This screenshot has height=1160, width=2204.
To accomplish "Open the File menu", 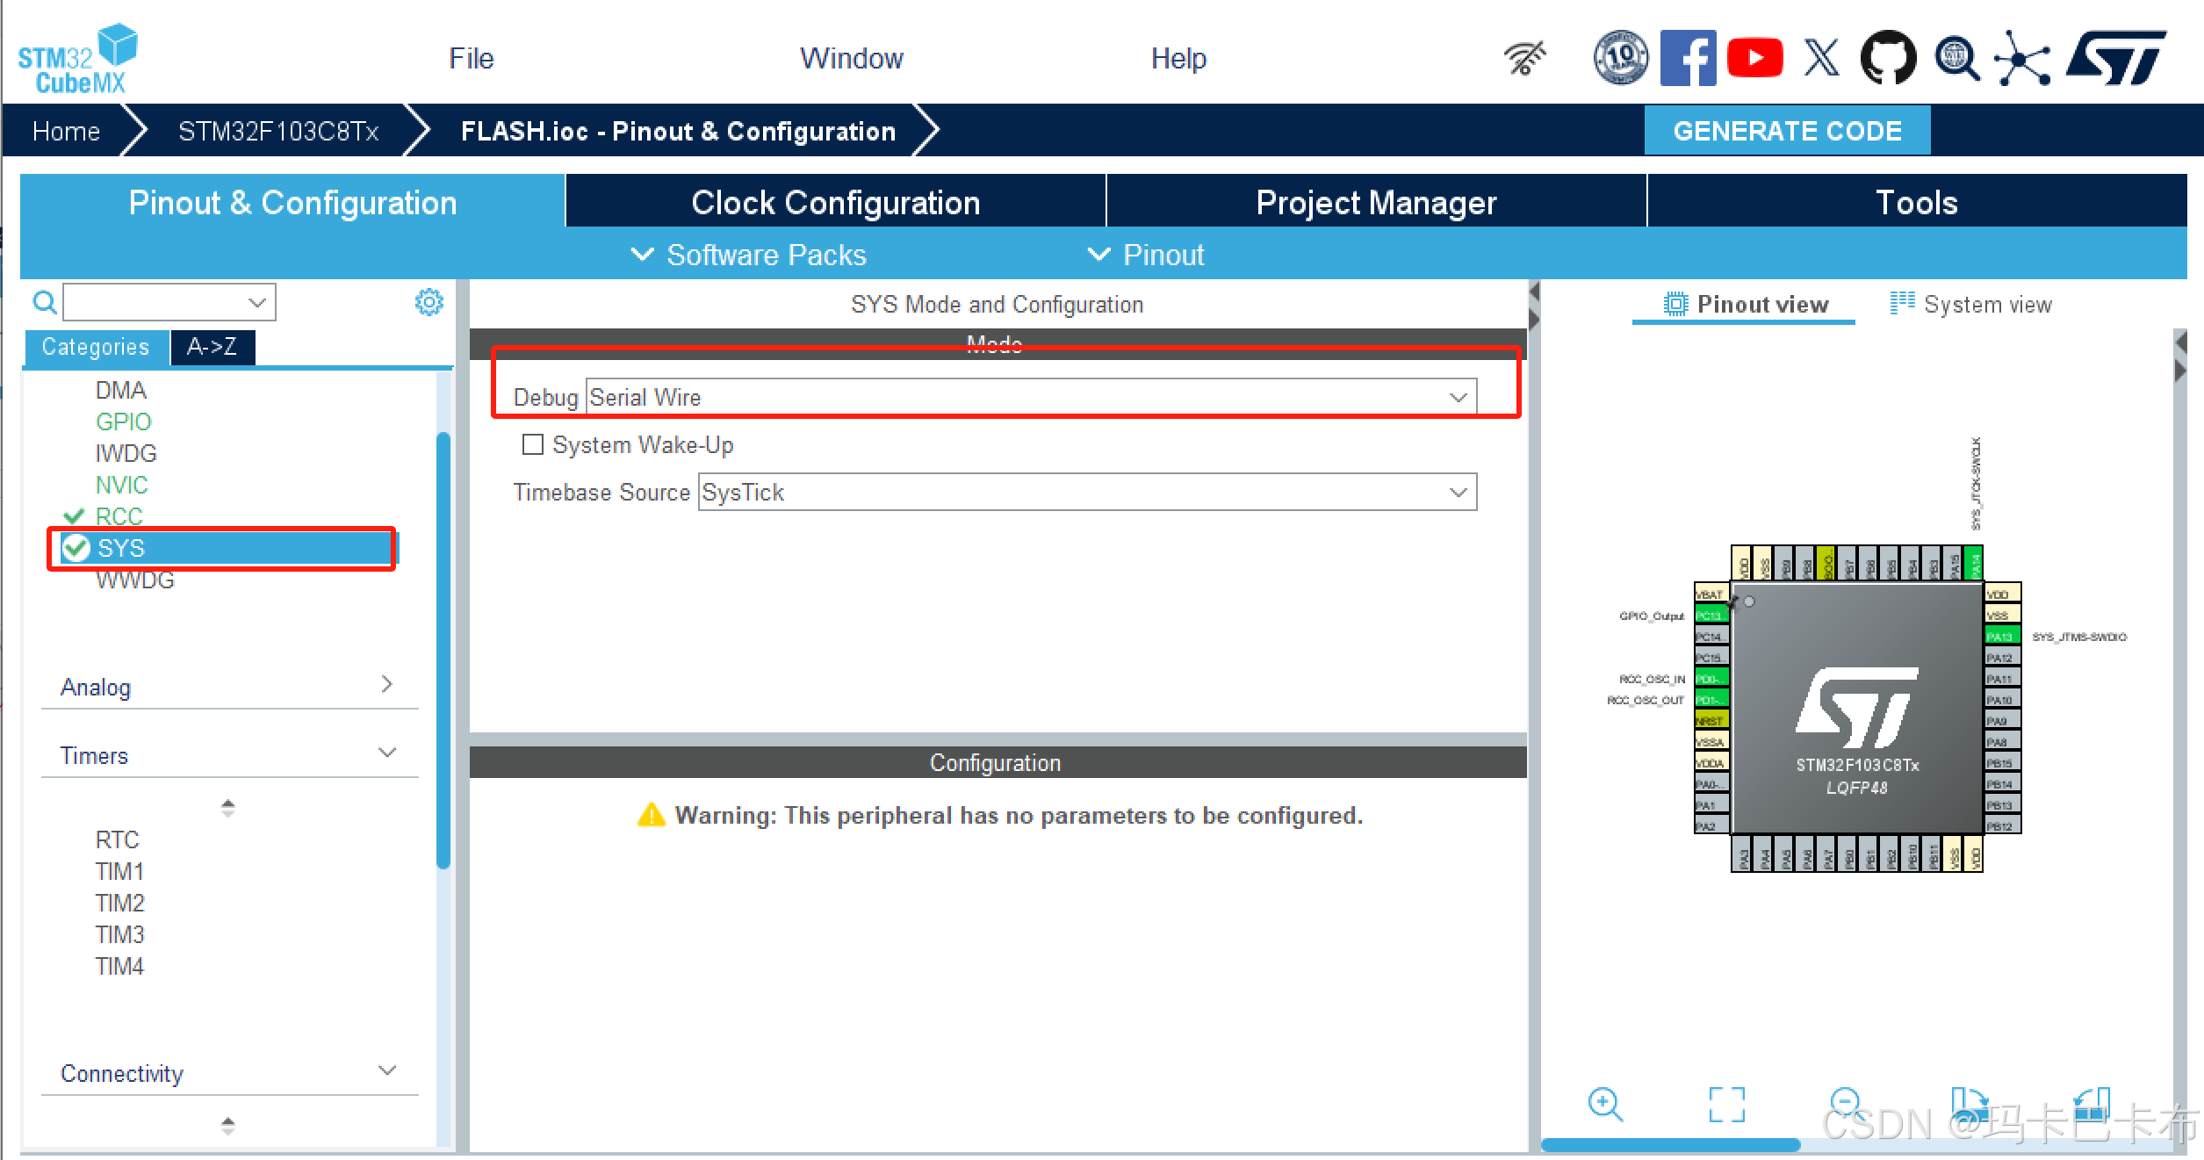I will pos(471,59).
